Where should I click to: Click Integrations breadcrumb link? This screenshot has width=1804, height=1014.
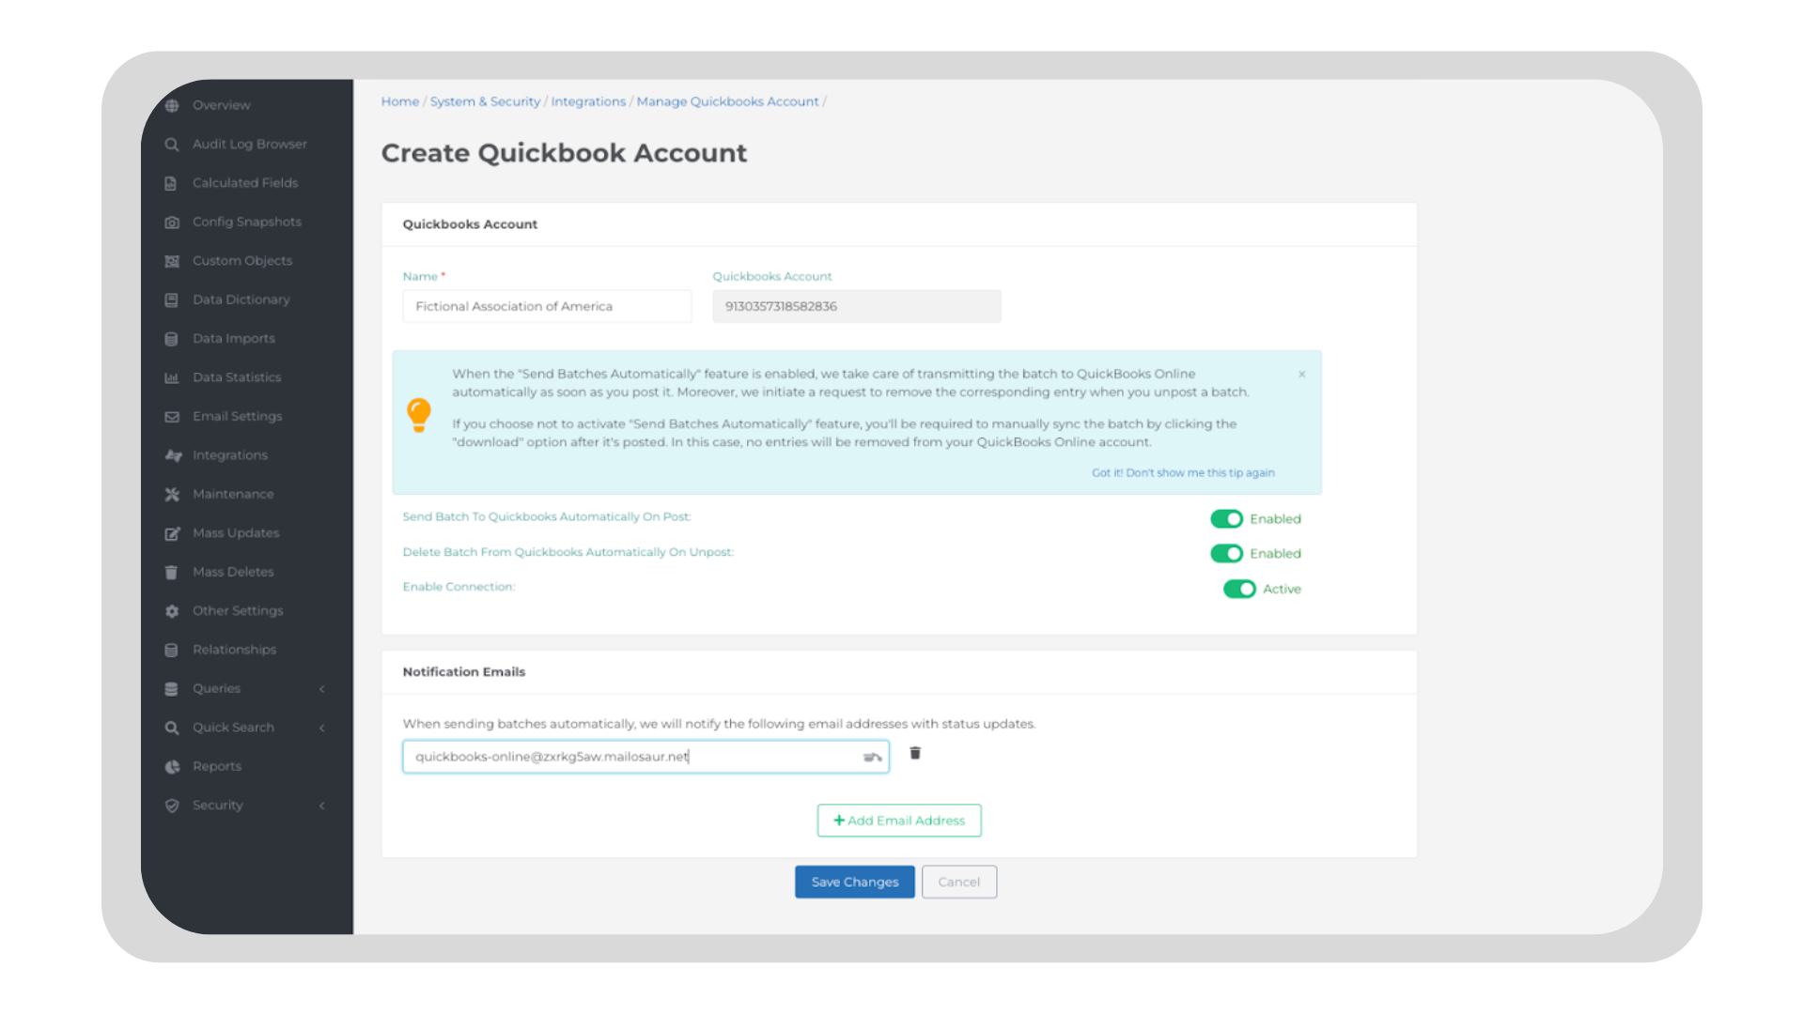588,101
